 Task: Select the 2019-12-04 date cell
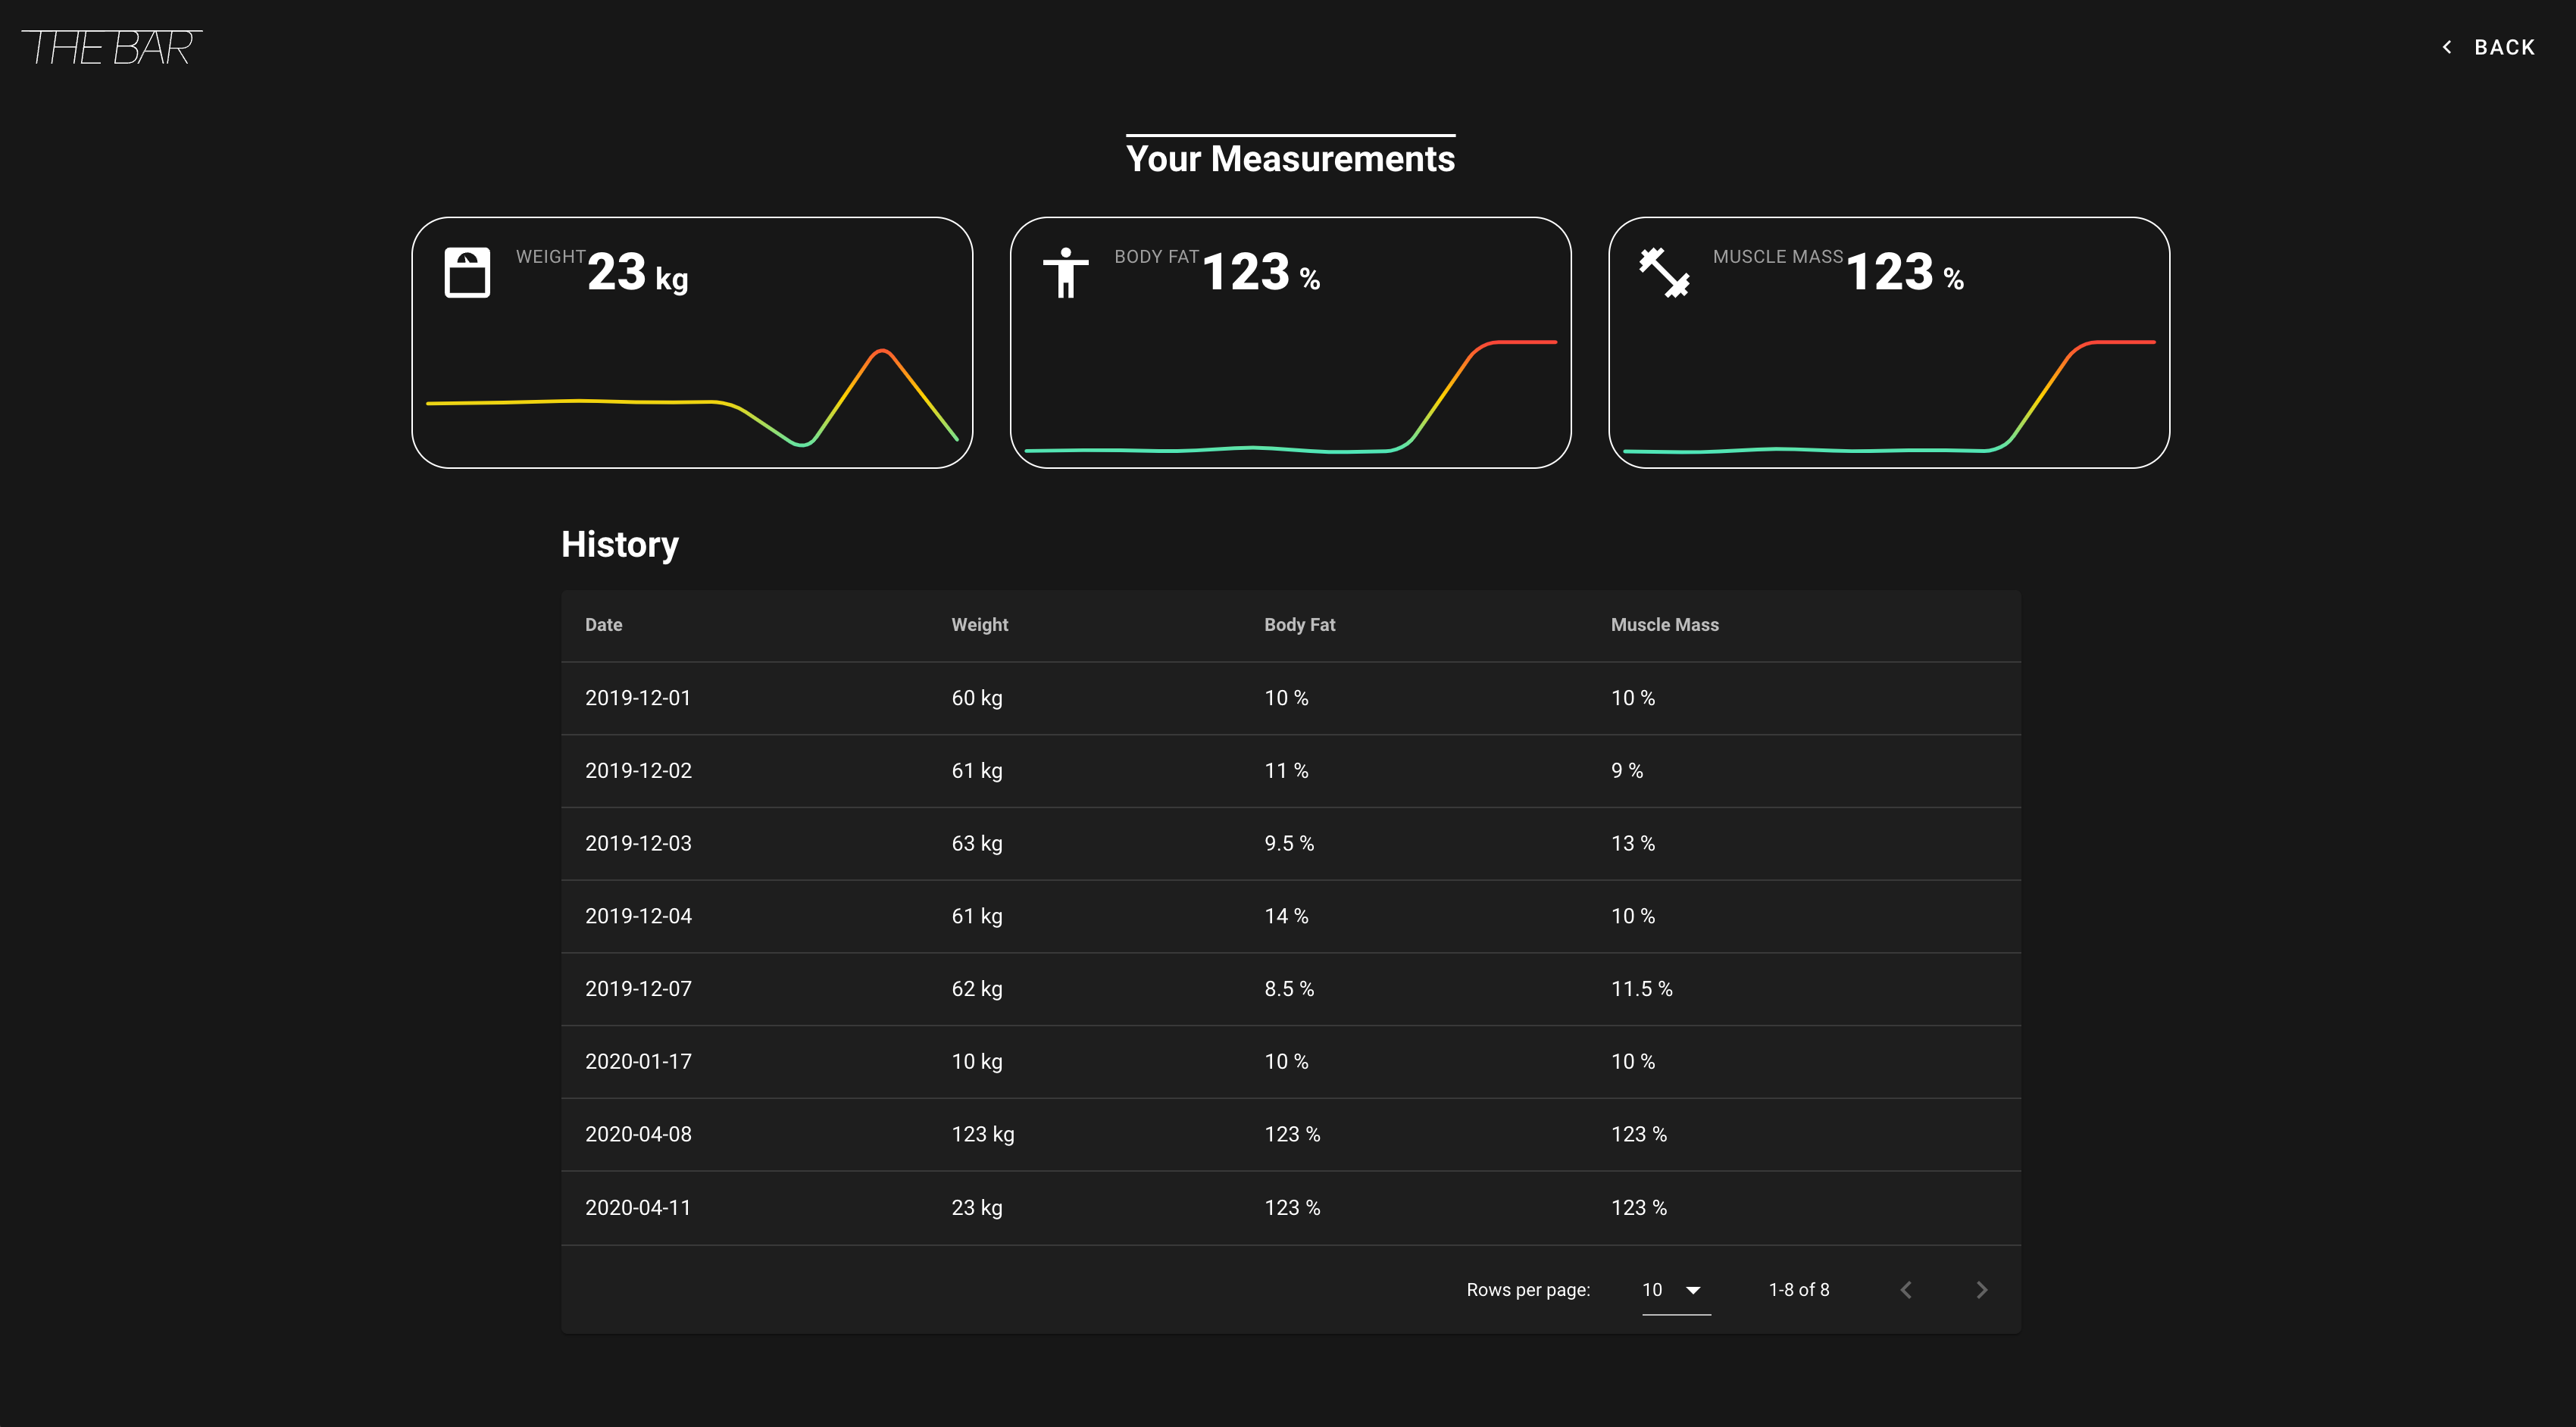638,916
